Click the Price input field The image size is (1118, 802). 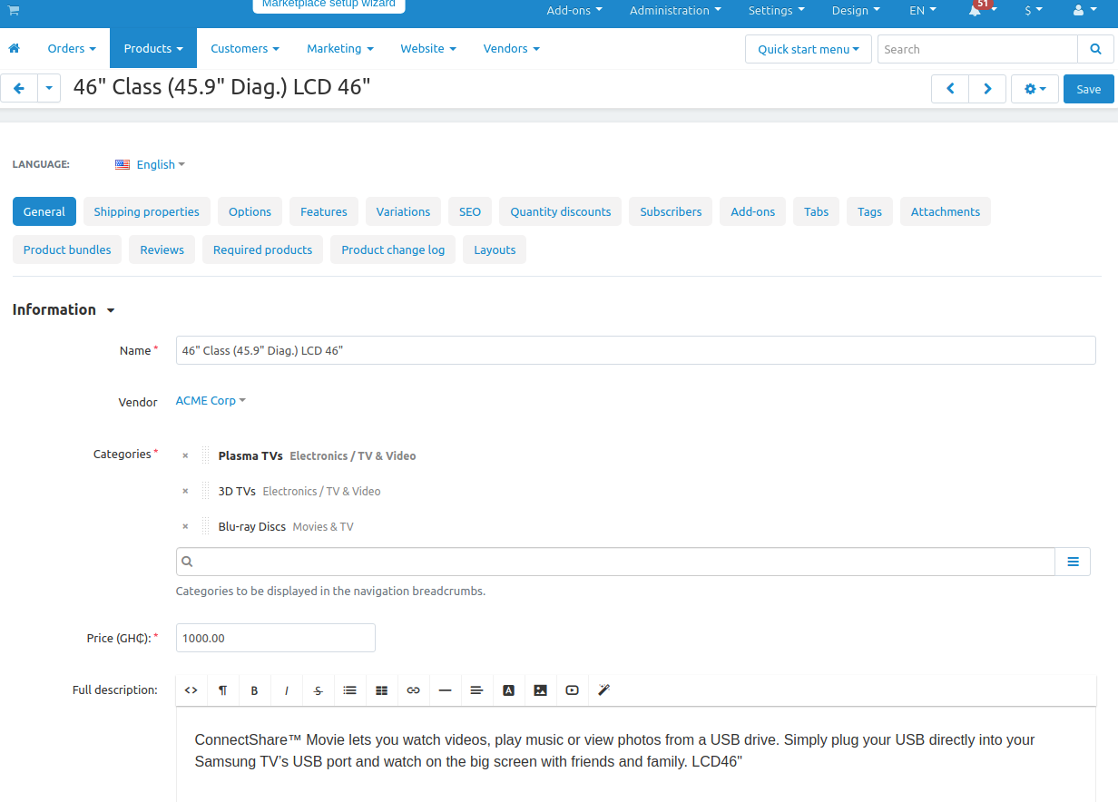point(276,638)
